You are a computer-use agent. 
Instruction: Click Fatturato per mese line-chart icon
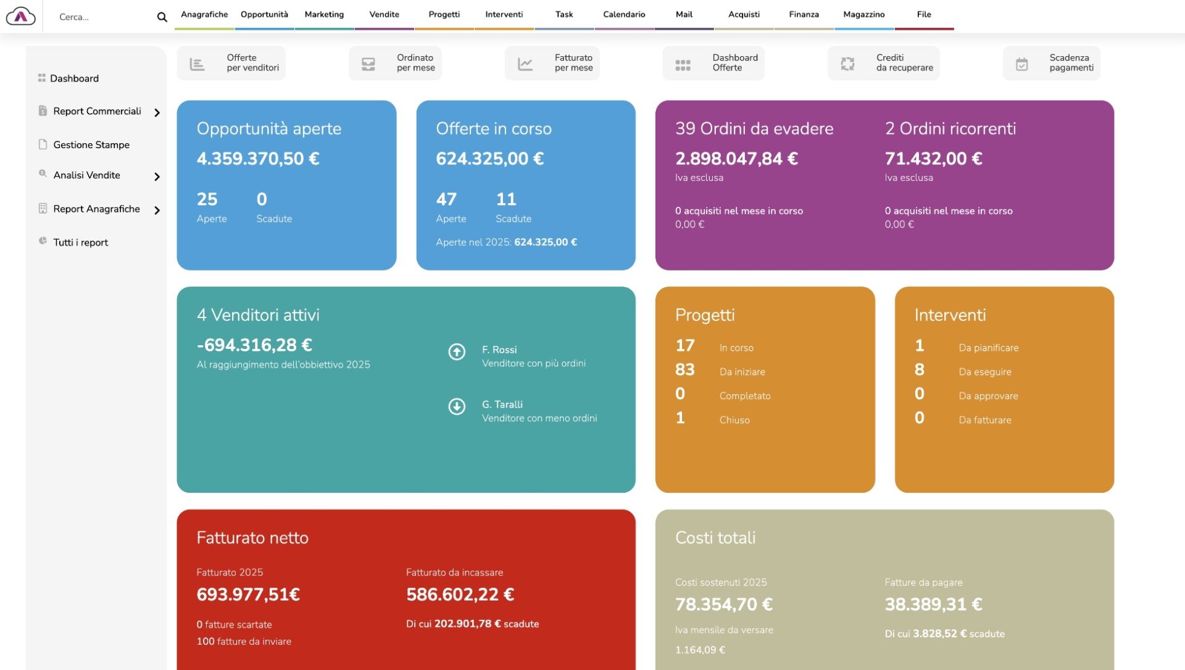(x=525, y=64)
